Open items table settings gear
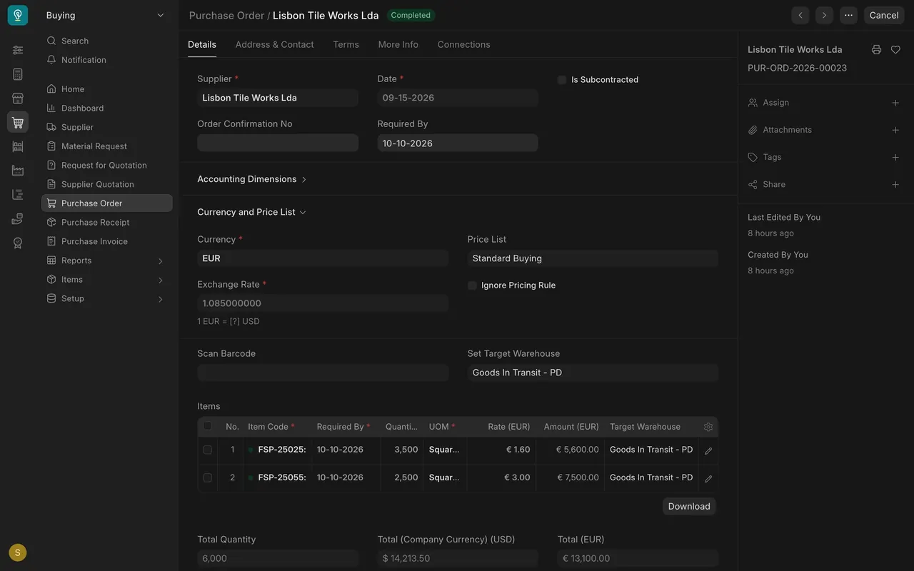The image size is (914, 571). pos(708,427)
